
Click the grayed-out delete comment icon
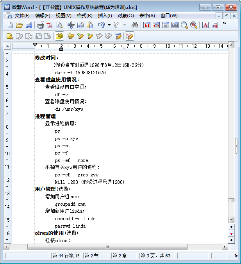(29, 36)
